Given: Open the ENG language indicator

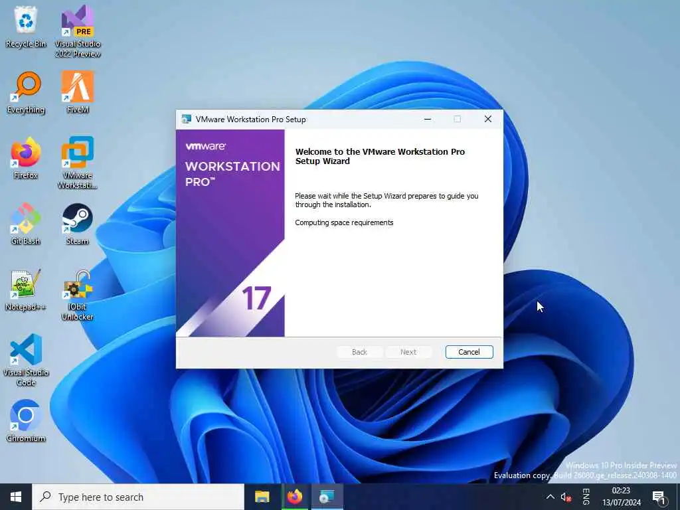Looking at the screenshot, I should coord(586,497).
